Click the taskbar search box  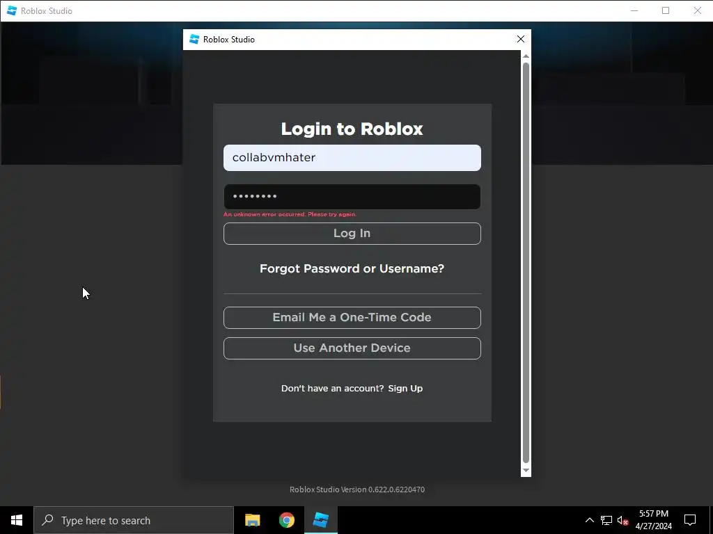click(134, 520)
